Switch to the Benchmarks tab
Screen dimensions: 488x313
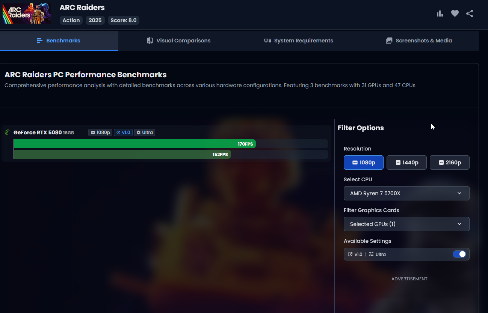coord(59,41)
